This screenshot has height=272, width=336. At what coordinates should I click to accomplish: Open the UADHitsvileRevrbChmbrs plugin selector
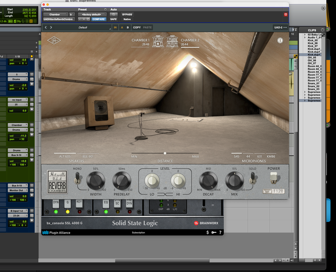click(x=59, y=19)
